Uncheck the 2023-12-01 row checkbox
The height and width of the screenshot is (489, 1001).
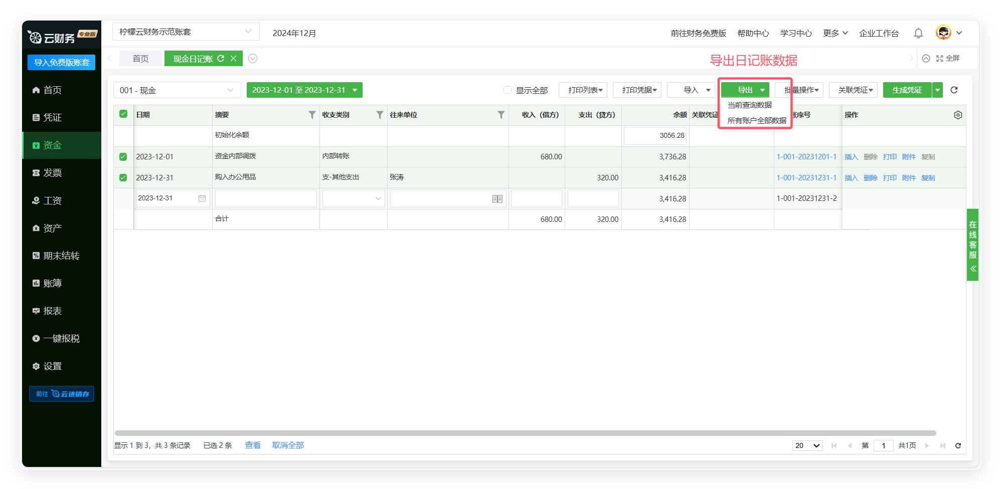click(123, 157)
